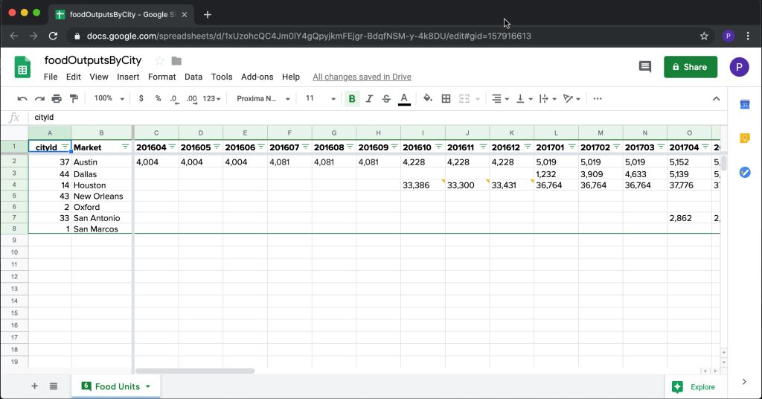Viewport: 762px width, 399px height.
Task: Open the fill color paint bucket
Action: pyautogui.click(x=428, y=98)
